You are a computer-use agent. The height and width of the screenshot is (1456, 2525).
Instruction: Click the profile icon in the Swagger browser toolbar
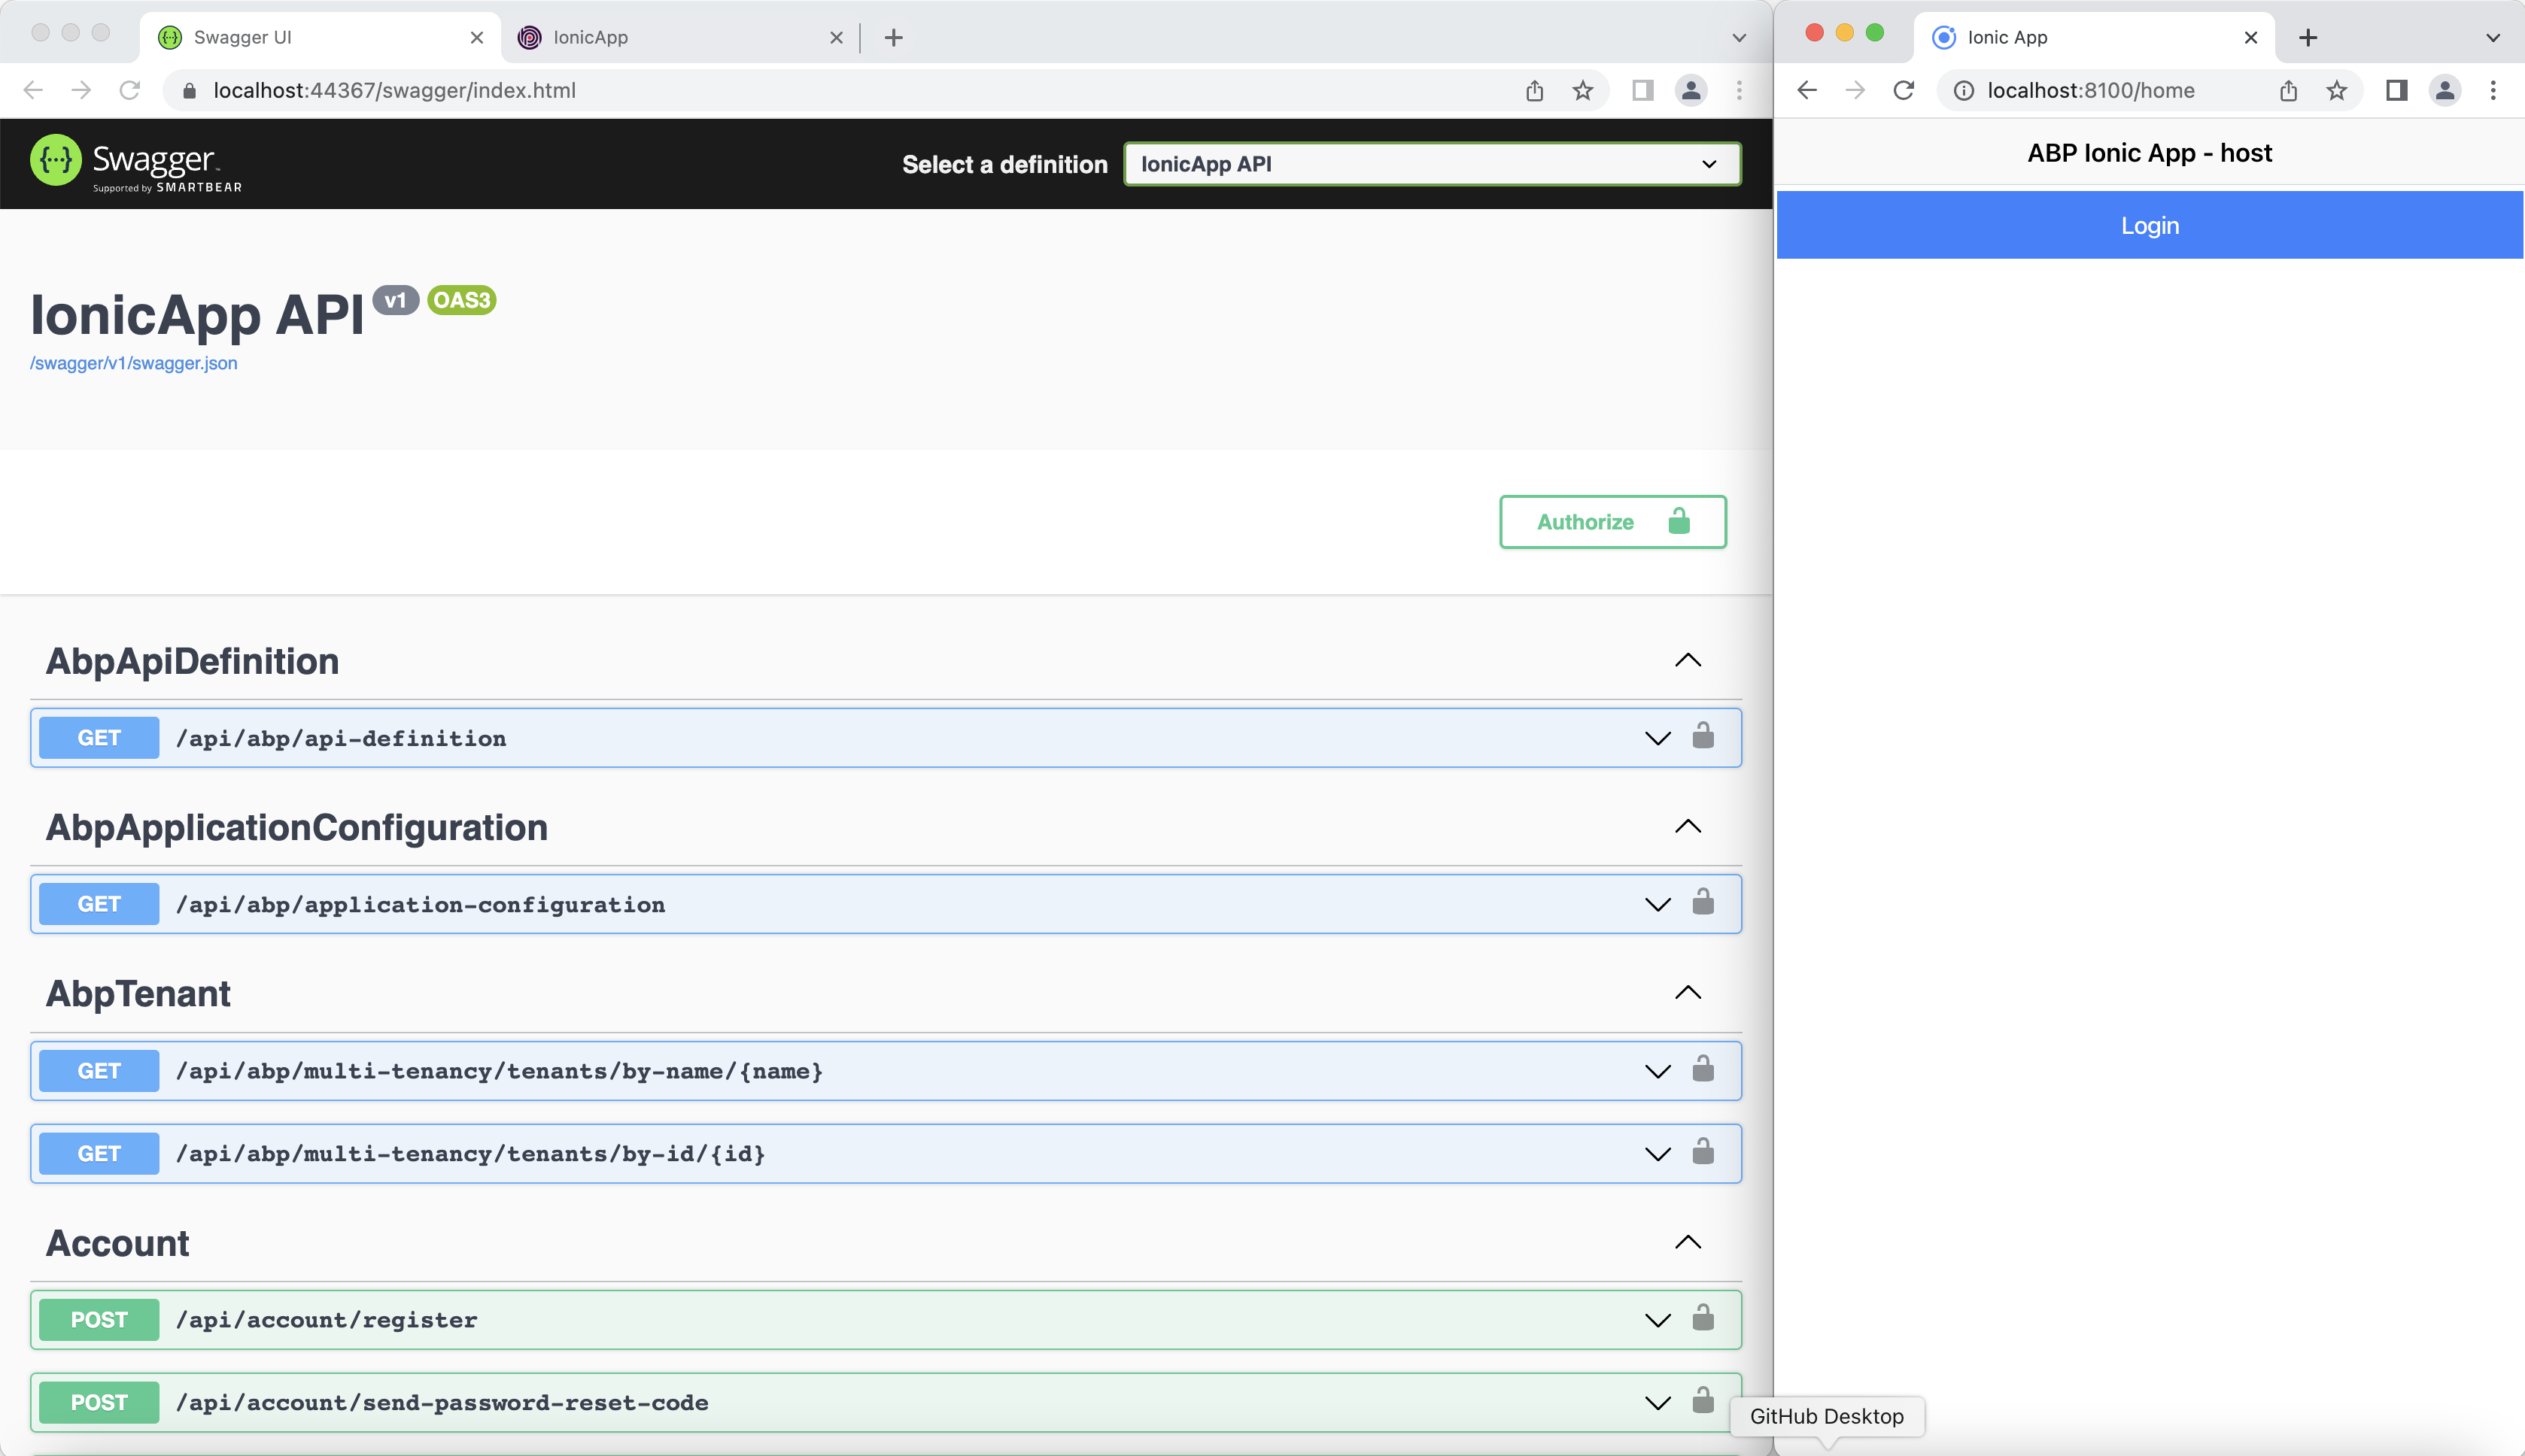(1691, 90)
